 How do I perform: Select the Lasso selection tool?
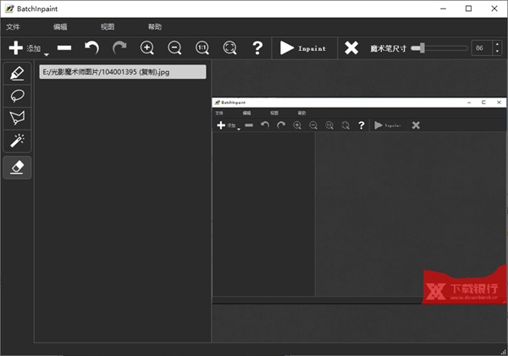[17, 96]
